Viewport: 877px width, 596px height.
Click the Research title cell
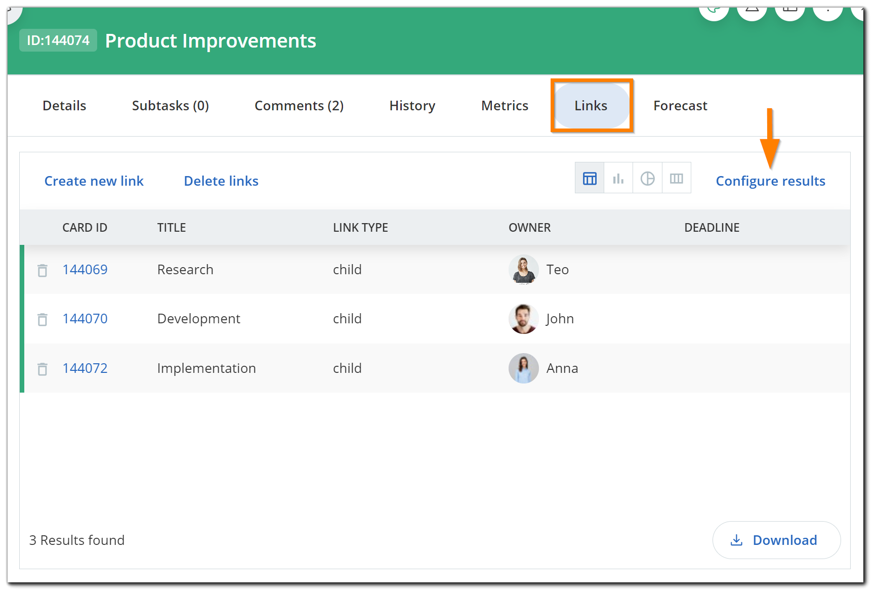185,269
